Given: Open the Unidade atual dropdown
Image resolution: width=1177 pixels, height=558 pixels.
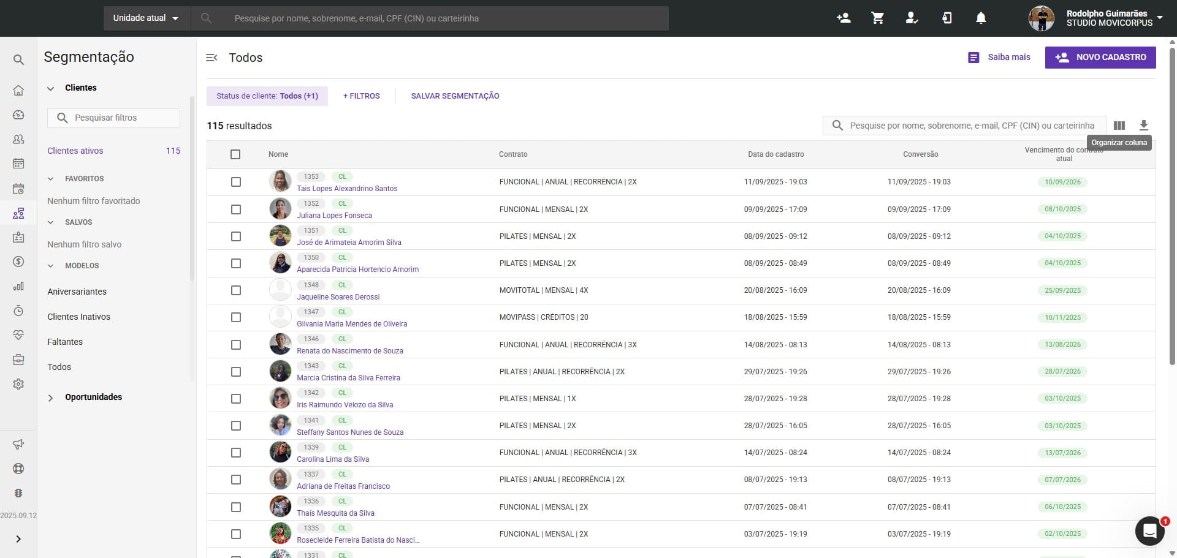Looking at the screenshot, I should click(147, 18).
